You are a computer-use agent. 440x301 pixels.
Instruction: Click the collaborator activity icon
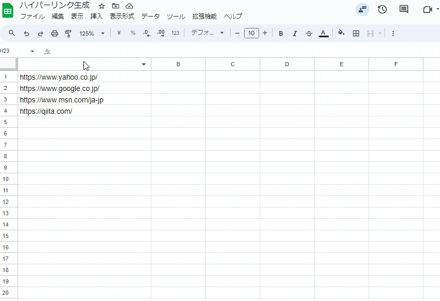click(362, 9)
